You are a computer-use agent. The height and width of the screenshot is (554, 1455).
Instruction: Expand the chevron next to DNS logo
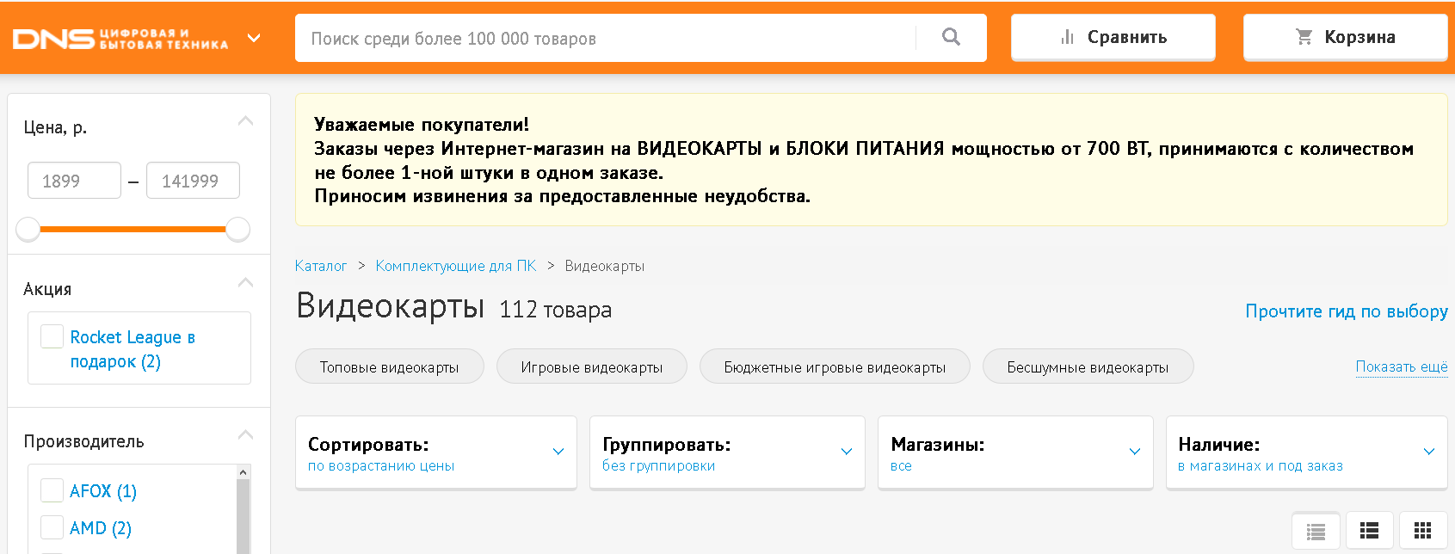254,38
